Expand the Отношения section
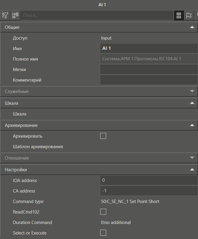Viewport: 198px width, 239px height. pos(192,158)
